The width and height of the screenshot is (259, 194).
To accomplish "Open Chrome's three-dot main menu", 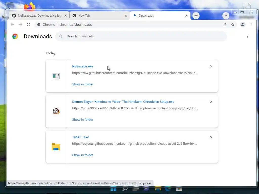I will (x=251, y=25).
